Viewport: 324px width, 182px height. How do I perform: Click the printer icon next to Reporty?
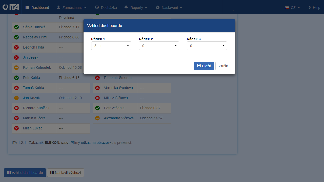pos(126,7)
